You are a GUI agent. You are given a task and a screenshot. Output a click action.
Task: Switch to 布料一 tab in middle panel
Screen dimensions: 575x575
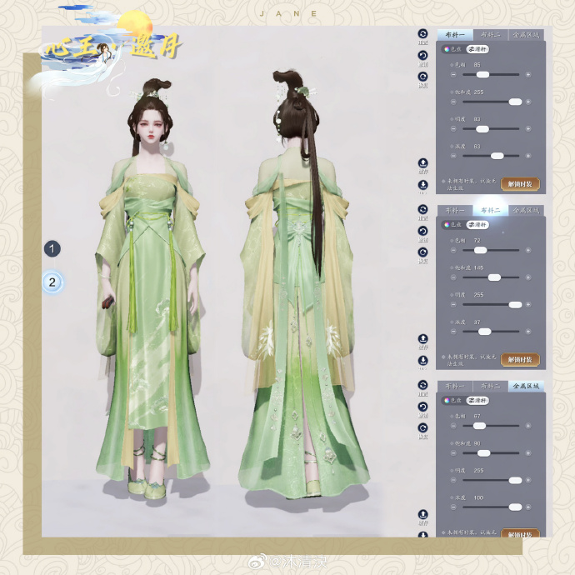[455, 211]
